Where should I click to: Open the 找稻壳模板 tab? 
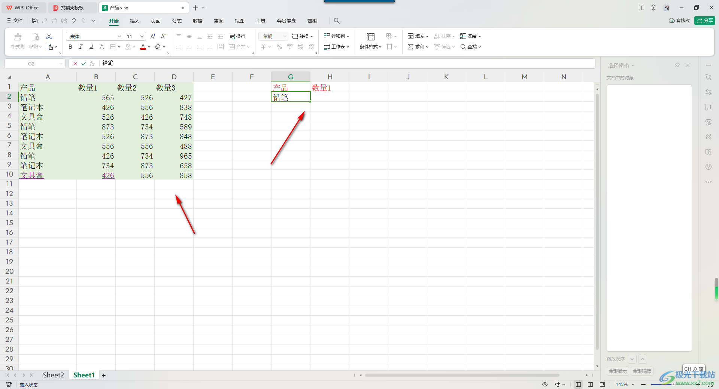(72, 7)
